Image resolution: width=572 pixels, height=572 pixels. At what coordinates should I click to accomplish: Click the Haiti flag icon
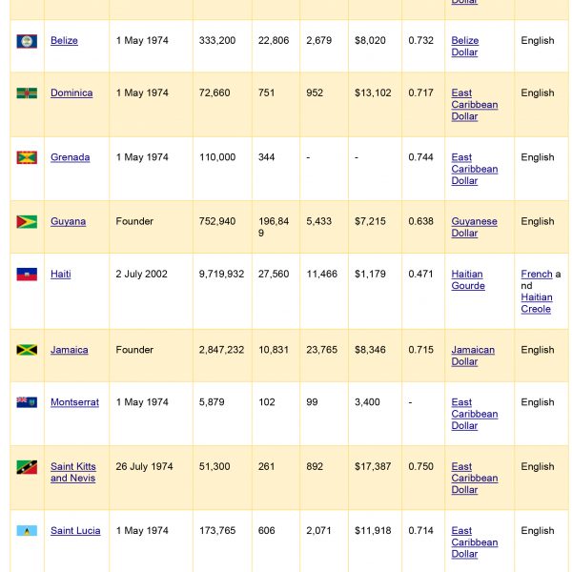point(27,275)
